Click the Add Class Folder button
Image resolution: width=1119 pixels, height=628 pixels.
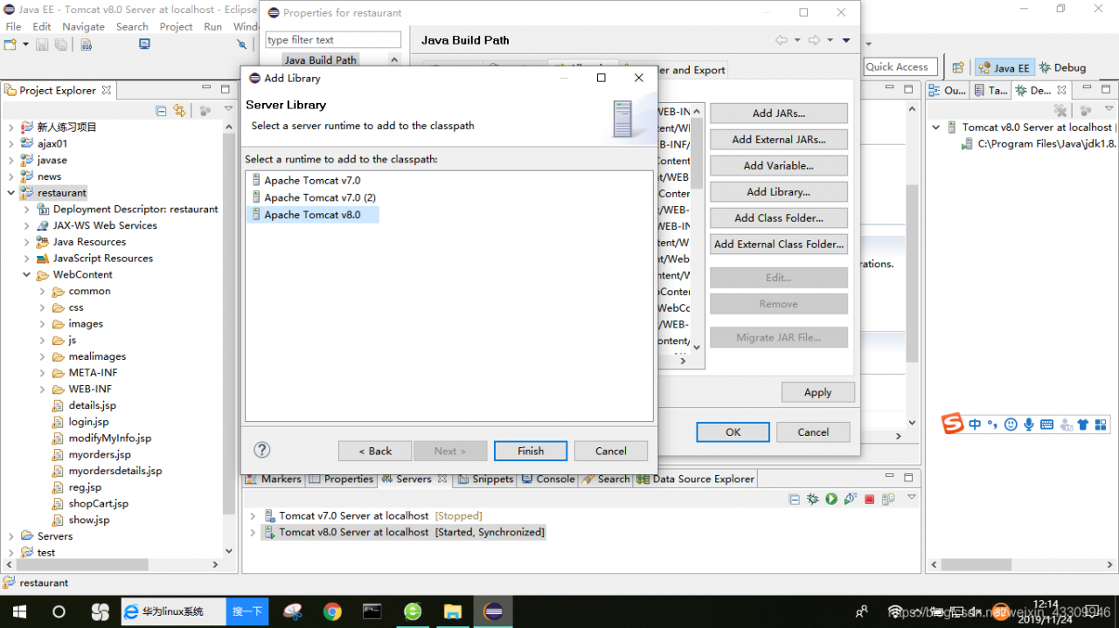click(x=779, y=218)
